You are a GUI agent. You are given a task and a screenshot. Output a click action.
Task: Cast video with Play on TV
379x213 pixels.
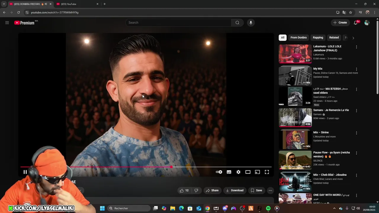pyautogui.click(x=257, y=172)
